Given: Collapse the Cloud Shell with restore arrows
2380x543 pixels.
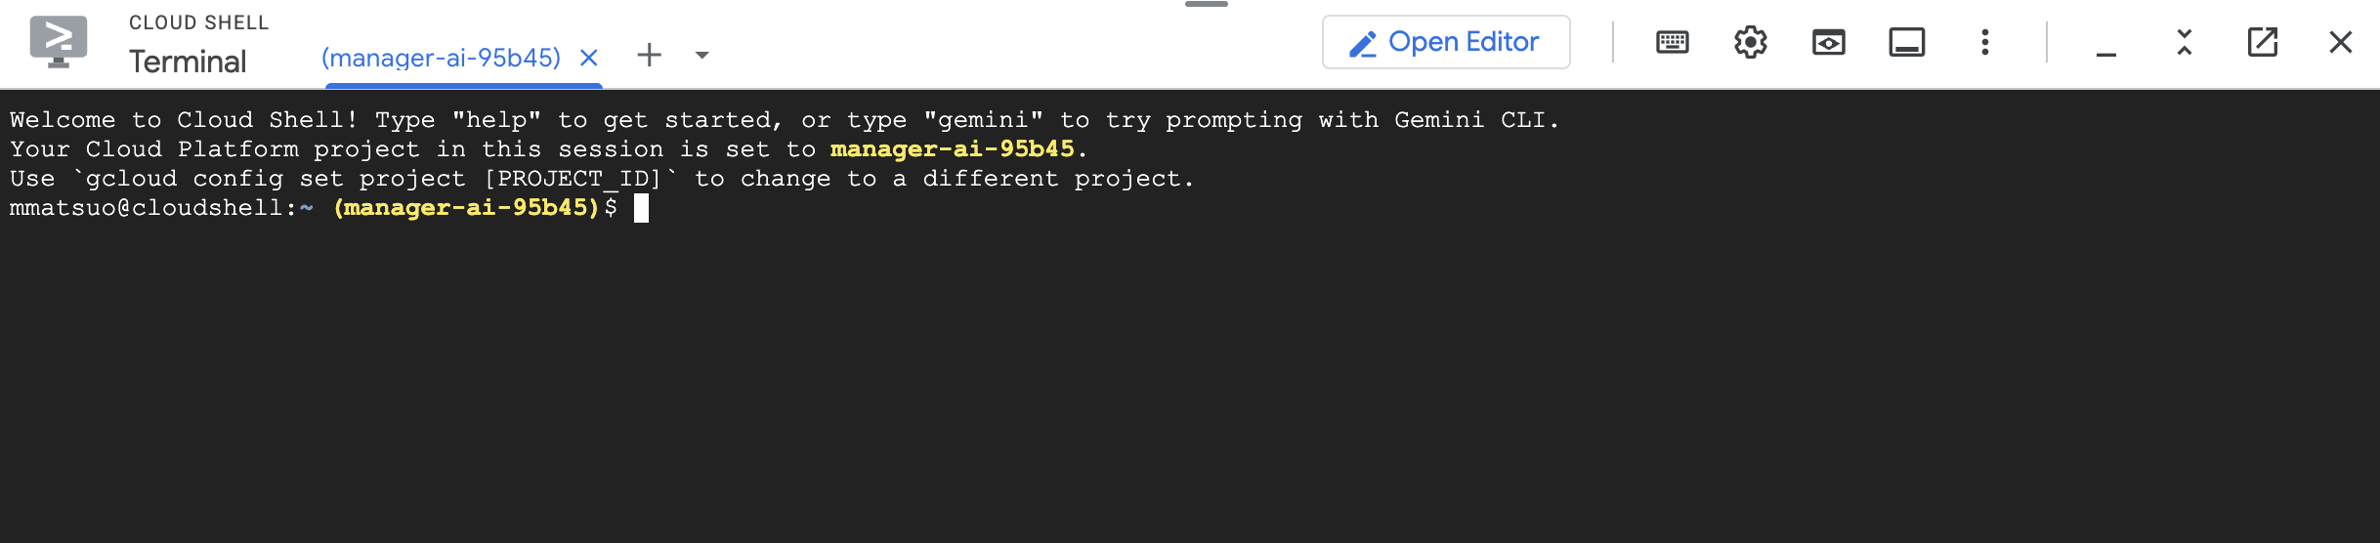Looking at the screenshot, I should (2184, 42).
